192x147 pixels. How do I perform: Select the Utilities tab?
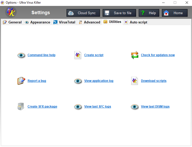pos(112,22)
